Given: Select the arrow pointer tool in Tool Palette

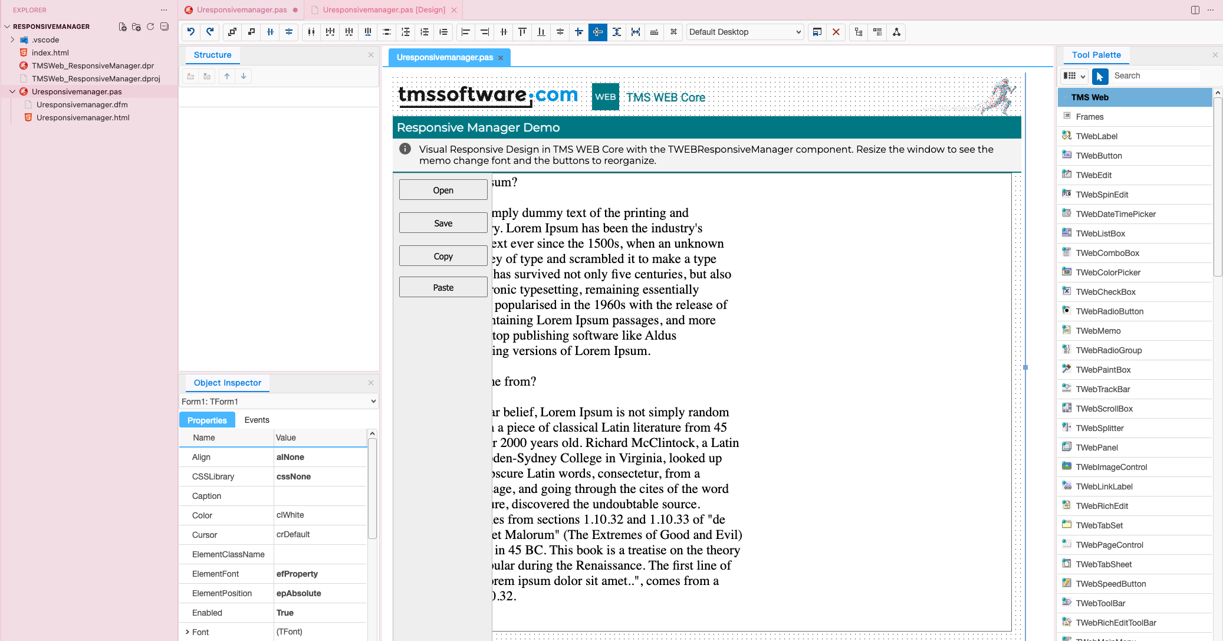Looking at the screenshot, I should (x=1099, y=76).
